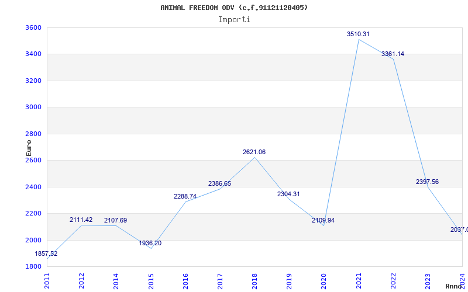The width and height of the screenshot is (468, 292).
Task: Click the data label 3361.14
Action: pyautogui.click(x=393, y=54)
